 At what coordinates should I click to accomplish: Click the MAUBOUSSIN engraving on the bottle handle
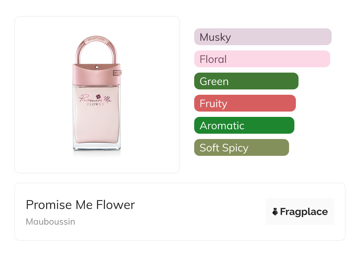point(96,39)
